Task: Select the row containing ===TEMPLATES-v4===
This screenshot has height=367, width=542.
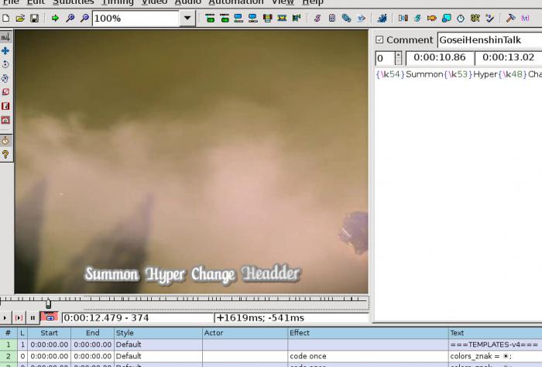Action: 271,345
